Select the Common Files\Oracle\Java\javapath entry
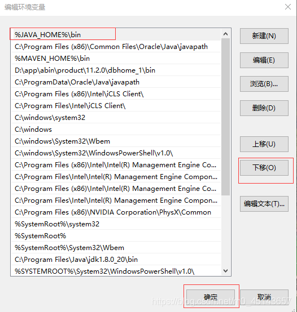Viewport: 297px width, 312px height. [x=116, y=47]
